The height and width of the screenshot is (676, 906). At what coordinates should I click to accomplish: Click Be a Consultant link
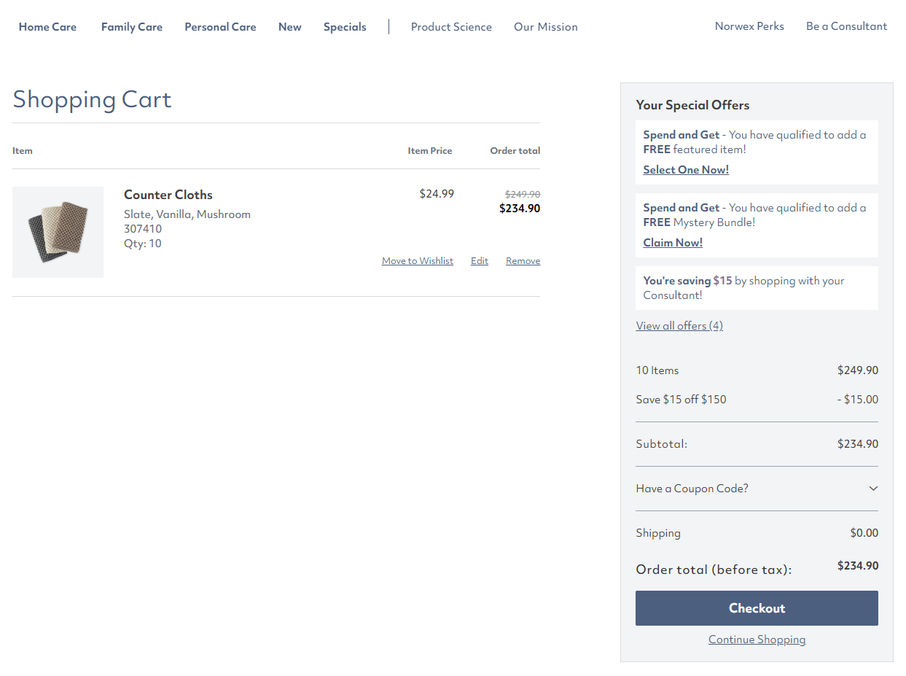(x=847, y=26)
